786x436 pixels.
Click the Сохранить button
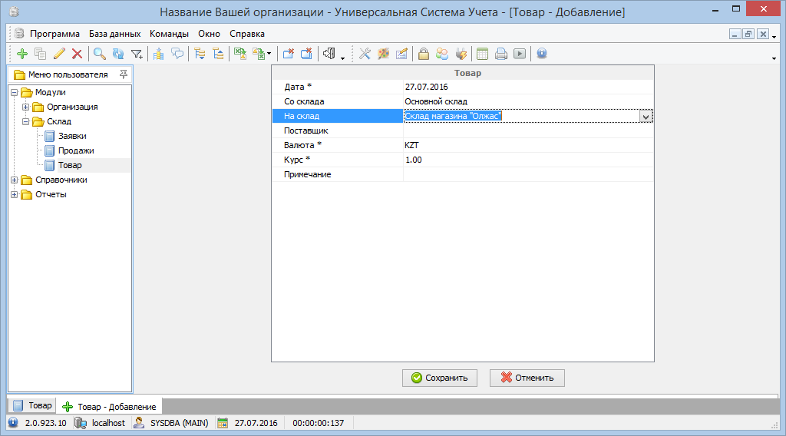click(440, 378)
